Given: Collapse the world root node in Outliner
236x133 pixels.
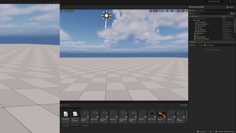Looking at the screenshot, I should coord(192,18).
